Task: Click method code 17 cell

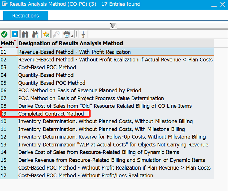Action: coord(9,176)
